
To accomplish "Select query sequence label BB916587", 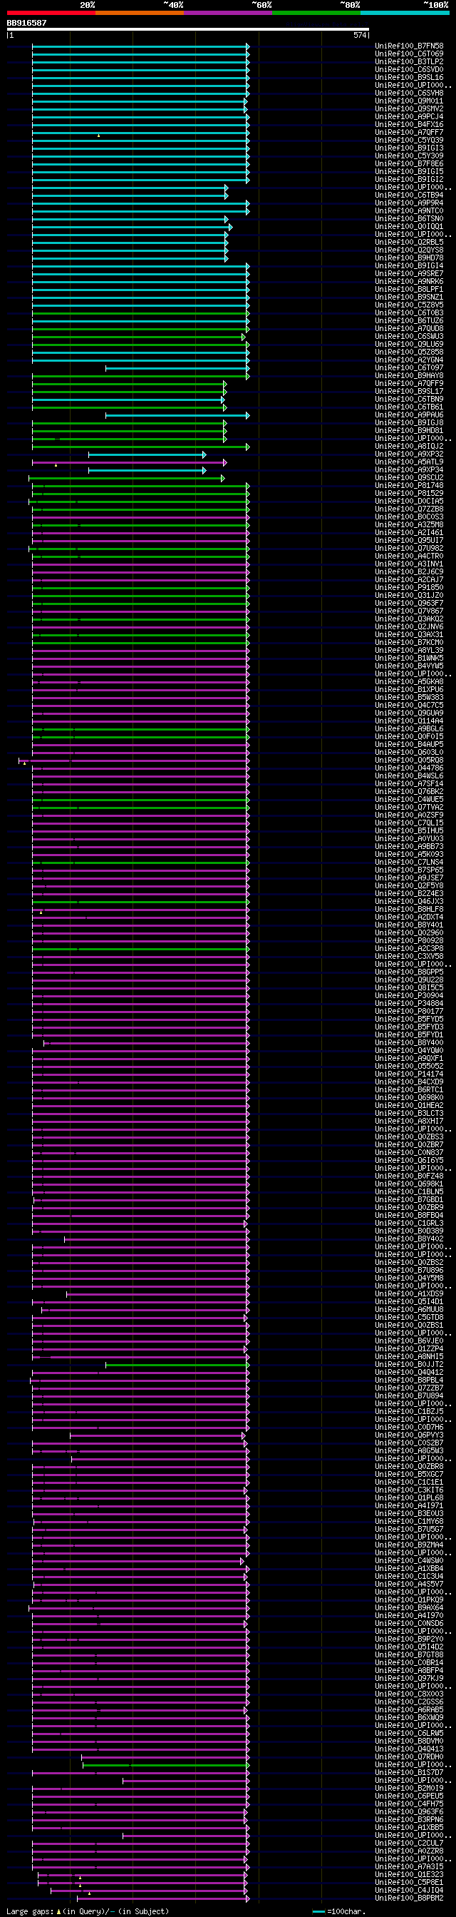I will click(x=27, y=23).
